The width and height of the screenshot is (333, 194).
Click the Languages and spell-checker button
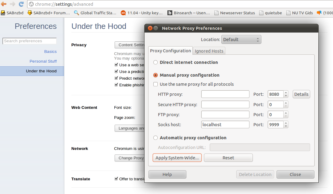(130, 128)
